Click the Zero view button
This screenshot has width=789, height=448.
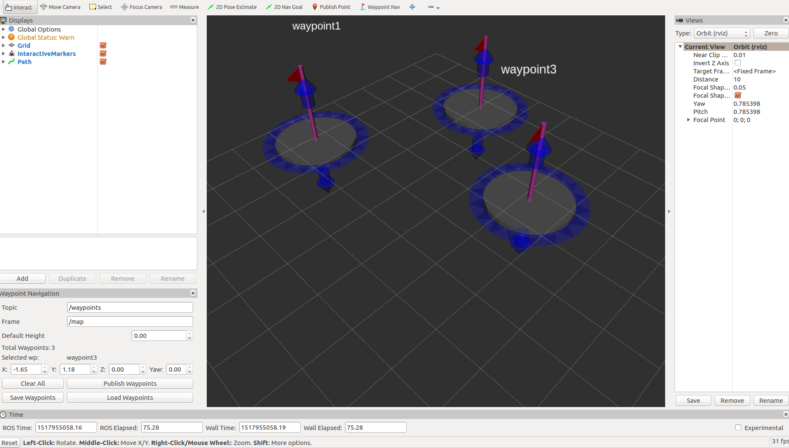(x=771, y=33)
